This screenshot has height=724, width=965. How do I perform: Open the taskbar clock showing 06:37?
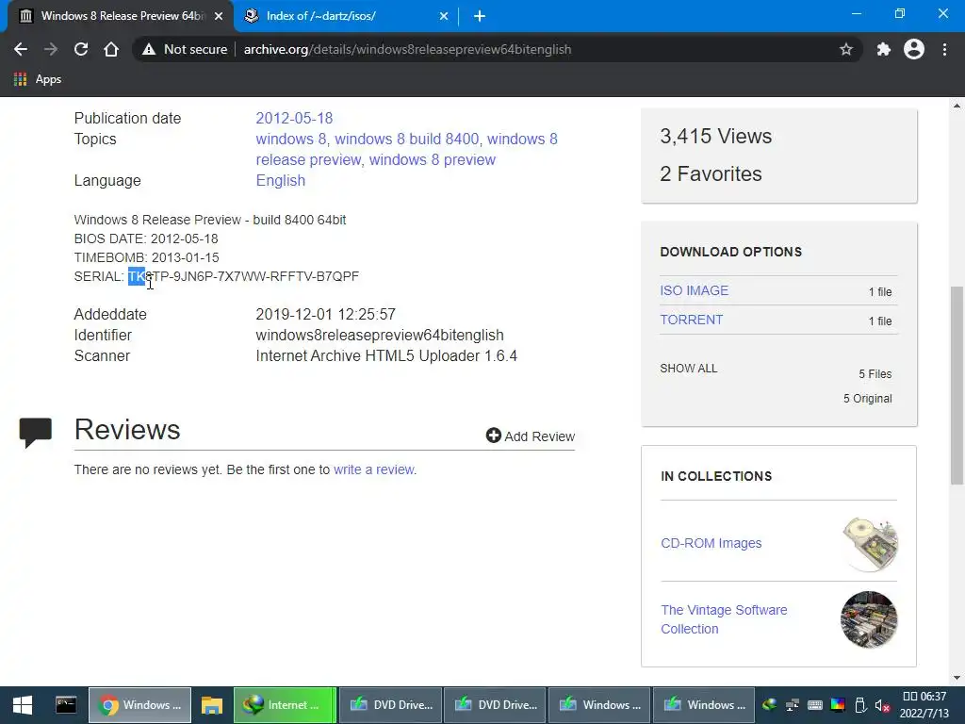(924, 705)
